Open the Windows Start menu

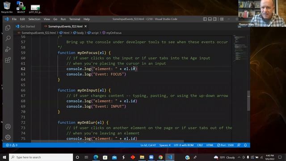[x=4, y=157]
